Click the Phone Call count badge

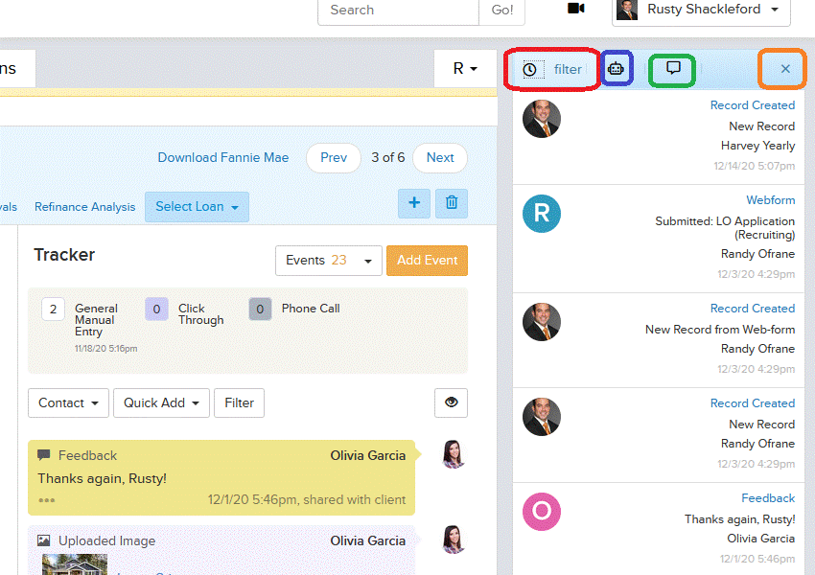click(260, 310)
